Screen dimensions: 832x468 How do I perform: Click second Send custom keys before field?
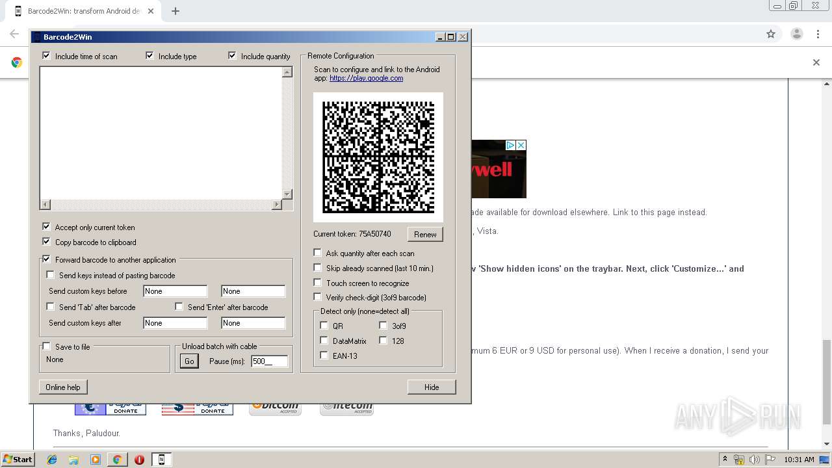click(x=253, y=291)
